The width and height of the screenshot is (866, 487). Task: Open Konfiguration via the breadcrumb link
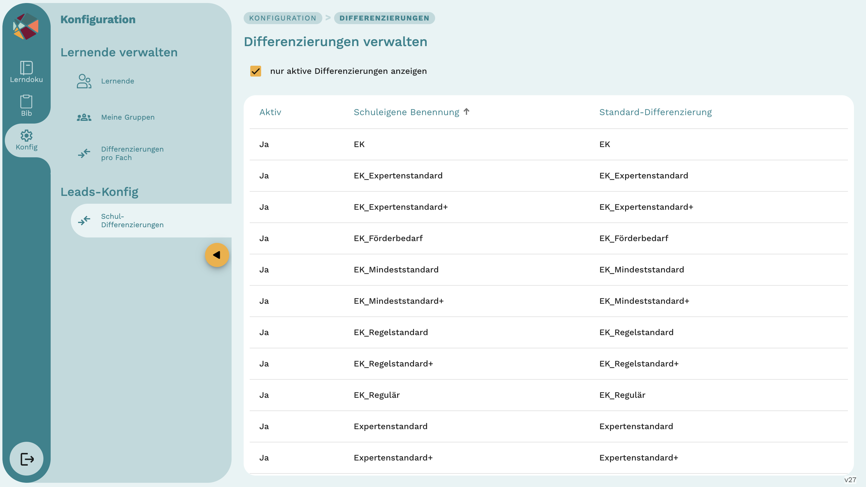(283, 18)
